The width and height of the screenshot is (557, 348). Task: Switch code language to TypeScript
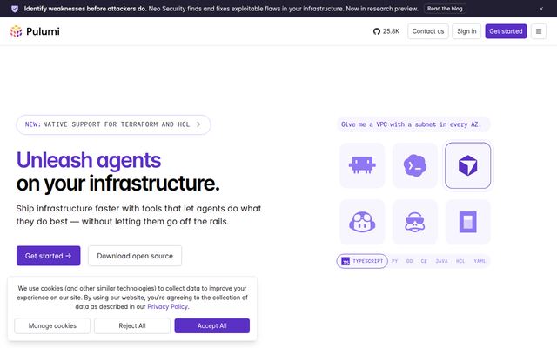[362, 261]
